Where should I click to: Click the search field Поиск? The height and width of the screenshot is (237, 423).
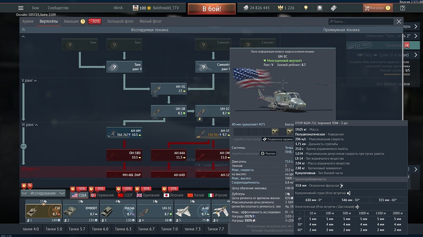click(x=360, y=21)
